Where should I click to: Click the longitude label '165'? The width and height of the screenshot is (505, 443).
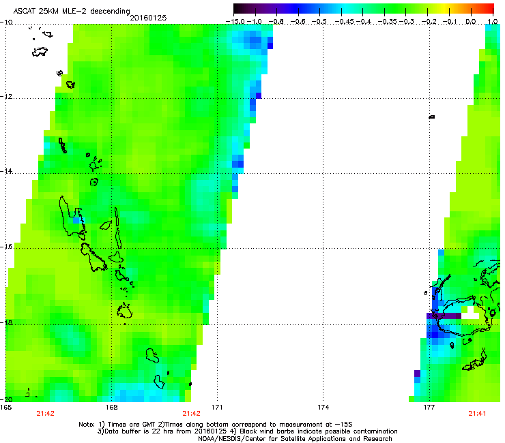coord(5,408)
